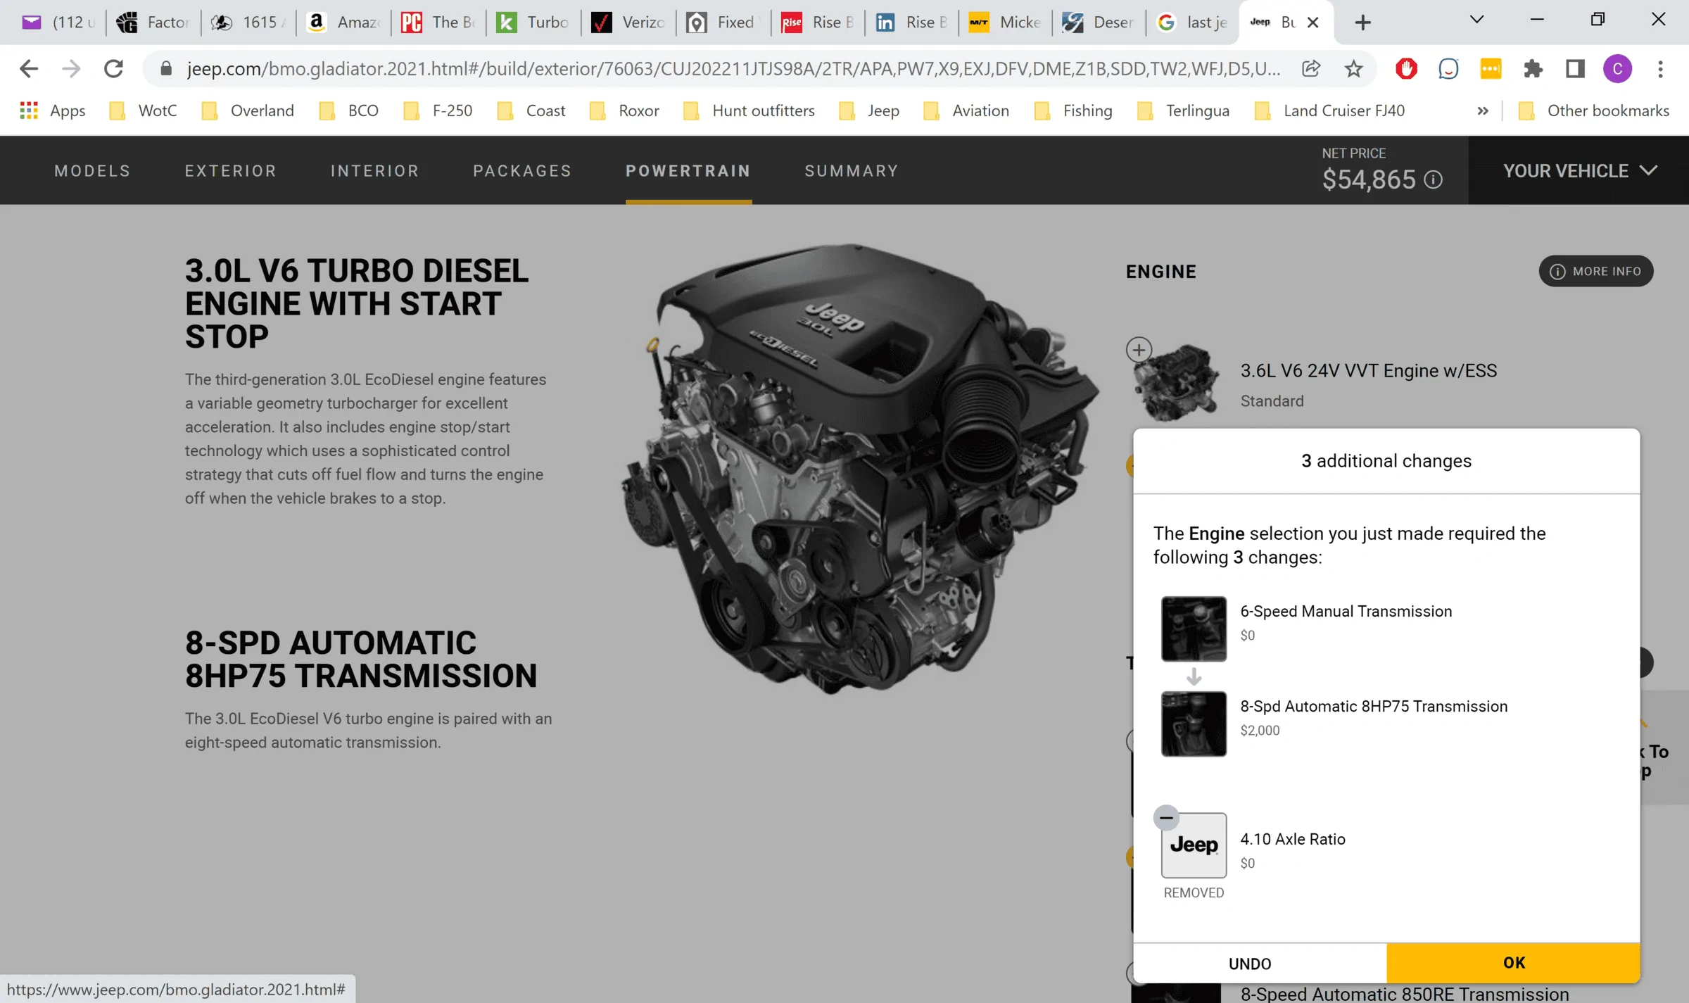
Task: Open the Chrome three-dot menu
Action: (x=1660, y=68)
